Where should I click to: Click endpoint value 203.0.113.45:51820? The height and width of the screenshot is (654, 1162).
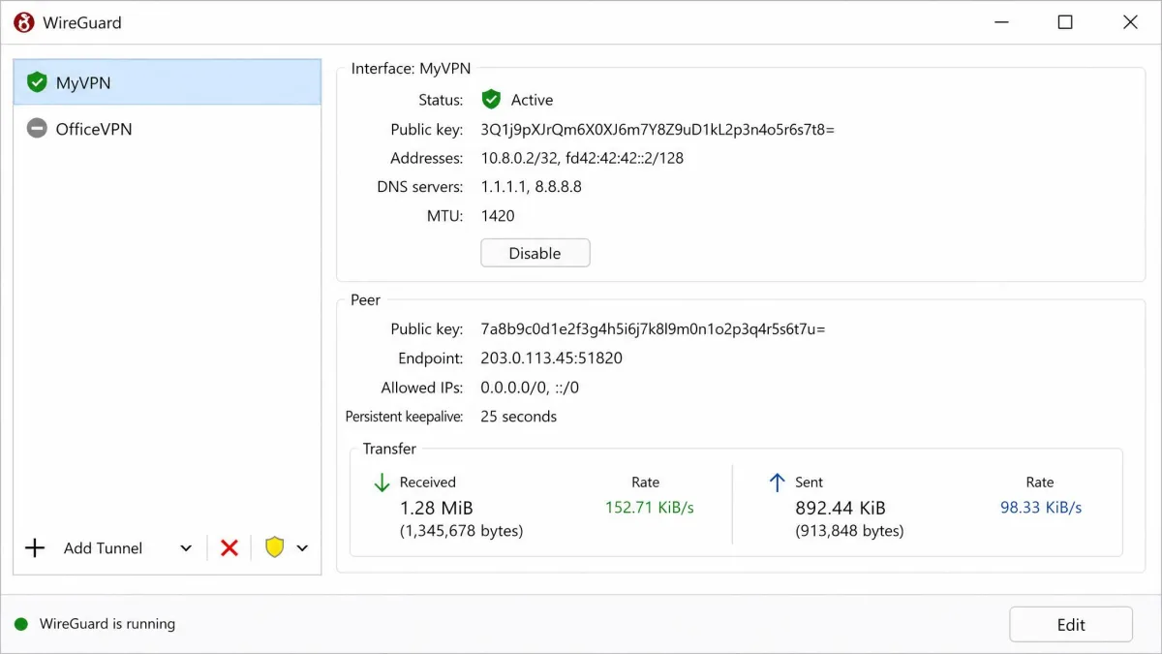(x=552, y=358)
